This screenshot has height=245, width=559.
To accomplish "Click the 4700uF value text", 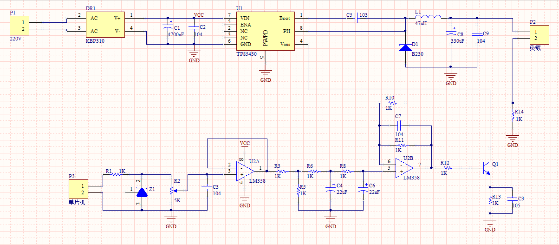I will [x=176, y=34].
